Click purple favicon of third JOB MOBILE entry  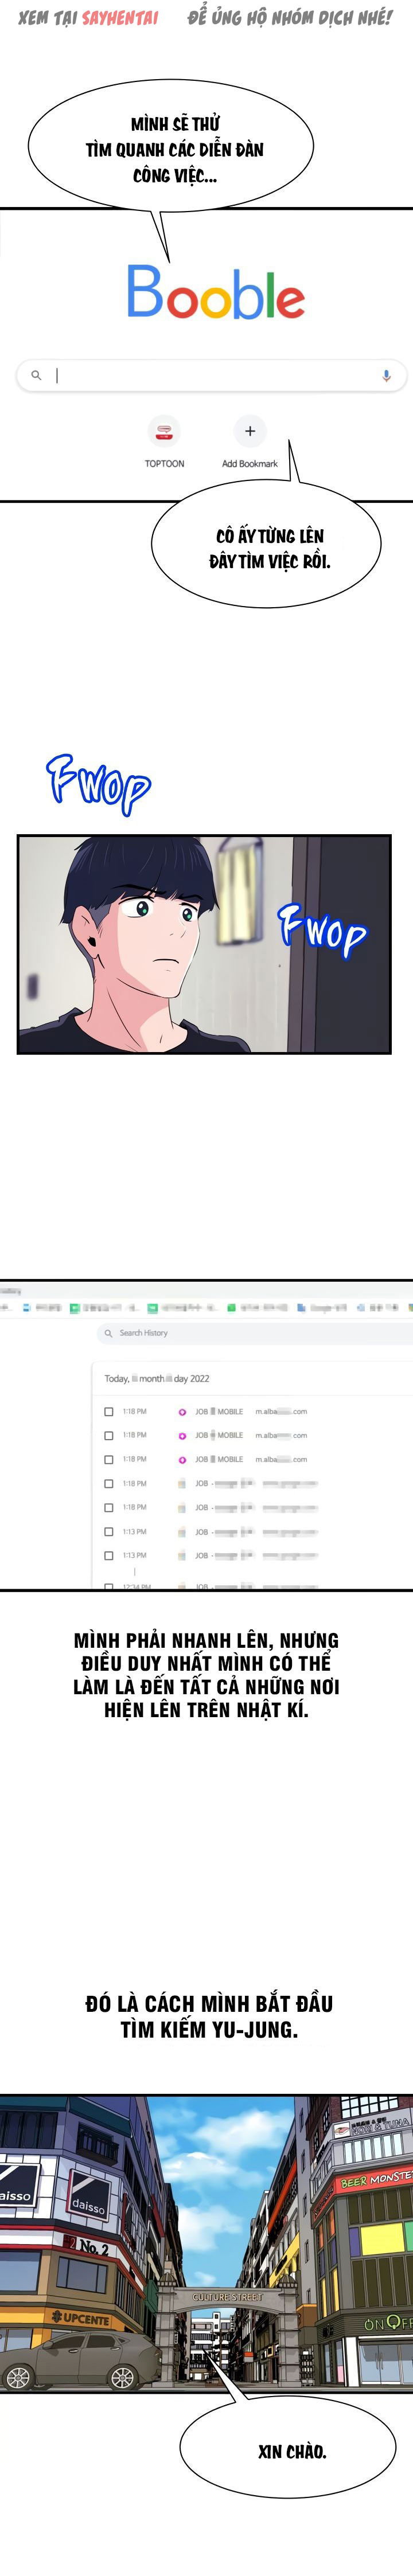[x=182, y=1459]
